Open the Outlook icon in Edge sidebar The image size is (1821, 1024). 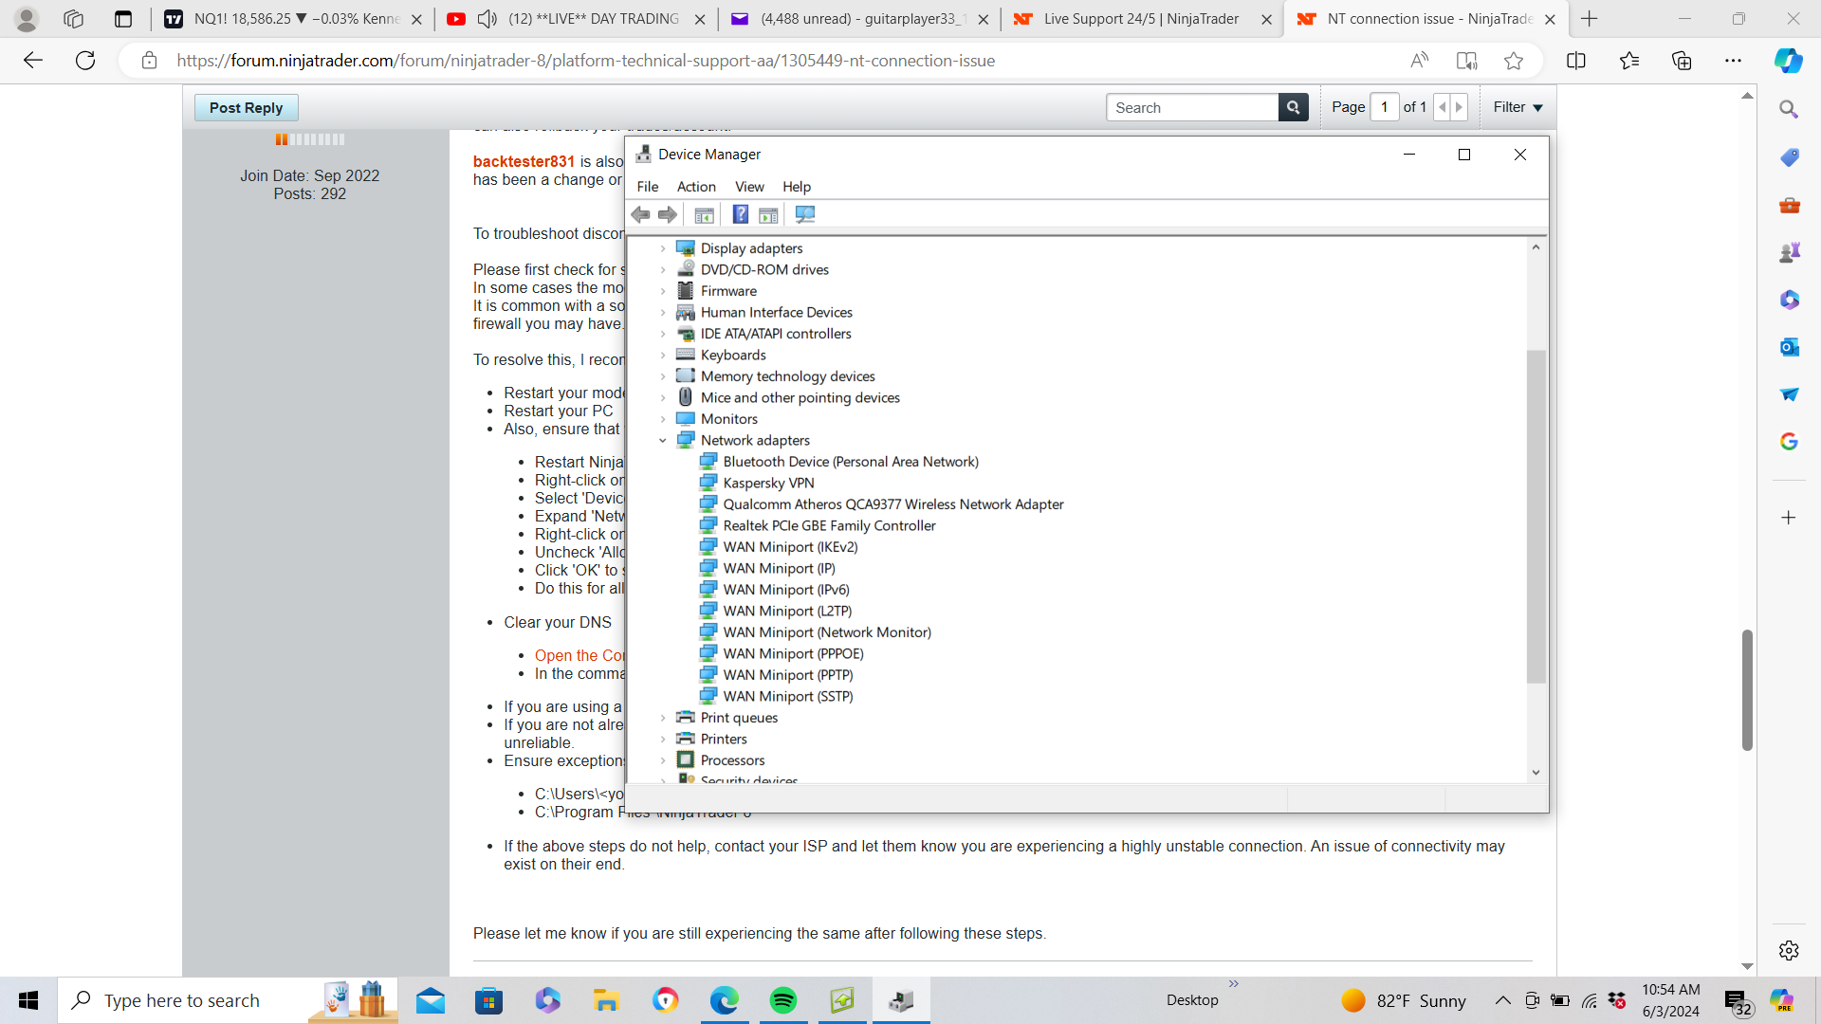(1789, 347)
